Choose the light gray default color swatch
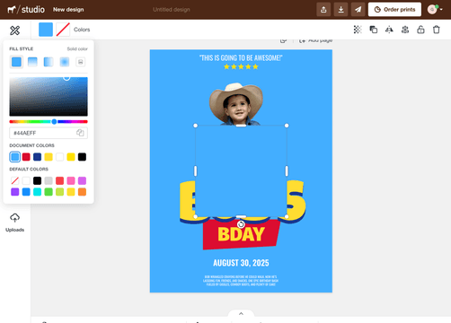This screenshot has height=323, width=451. tap(49, 180)
